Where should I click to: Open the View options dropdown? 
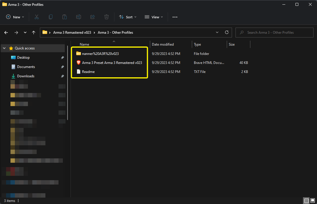[x=154, y=17]
